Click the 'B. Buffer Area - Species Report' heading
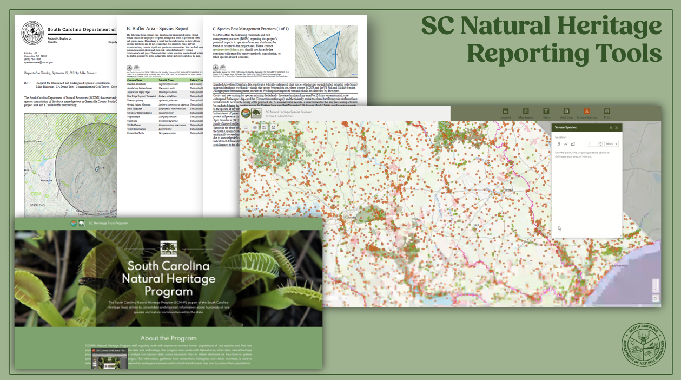Viewport: 681px width, 380px height. pos(157,29)
